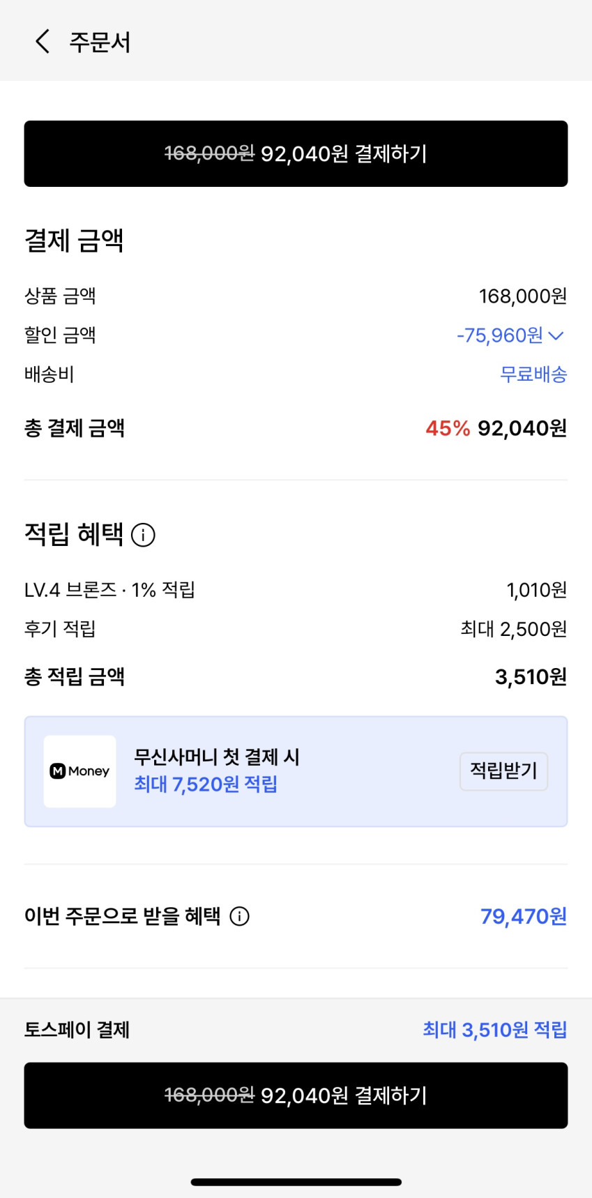
Task: Tap the 토스페이 결제 label
Action: tap(77, 1030)
